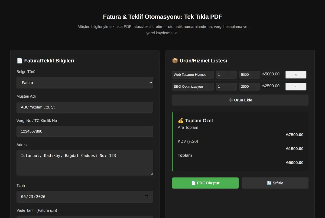Viewport: 325px width, 218px height.
Task: Click the Sıfırla button
Action: 275,183
